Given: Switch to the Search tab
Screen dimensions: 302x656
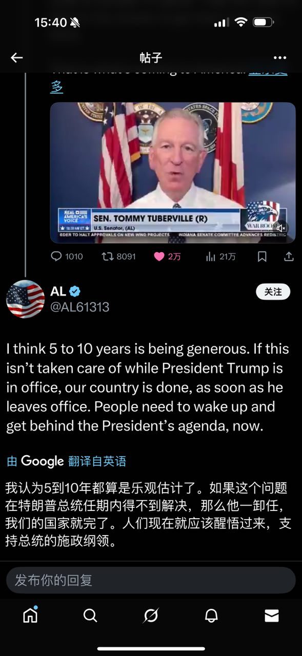Looking at the screenshot, I should tap(90, 616).
